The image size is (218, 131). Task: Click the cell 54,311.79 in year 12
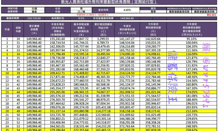click(x=103, y=81)
